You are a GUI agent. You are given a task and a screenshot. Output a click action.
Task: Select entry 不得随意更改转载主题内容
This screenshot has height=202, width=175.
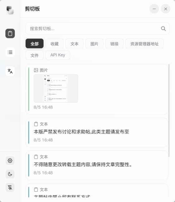click(97, 165)
